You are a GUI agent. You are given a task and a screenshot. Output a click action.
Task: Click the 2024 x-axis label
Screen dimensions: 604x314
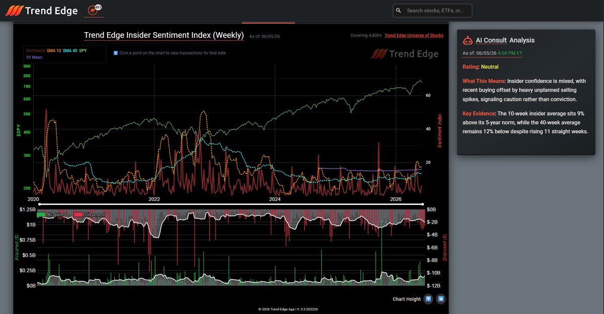click(275, 199)
